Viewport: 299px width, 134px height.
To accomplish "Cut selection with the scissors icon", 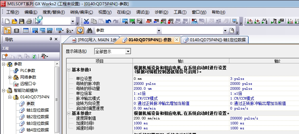I will click(x=87, y=21).
